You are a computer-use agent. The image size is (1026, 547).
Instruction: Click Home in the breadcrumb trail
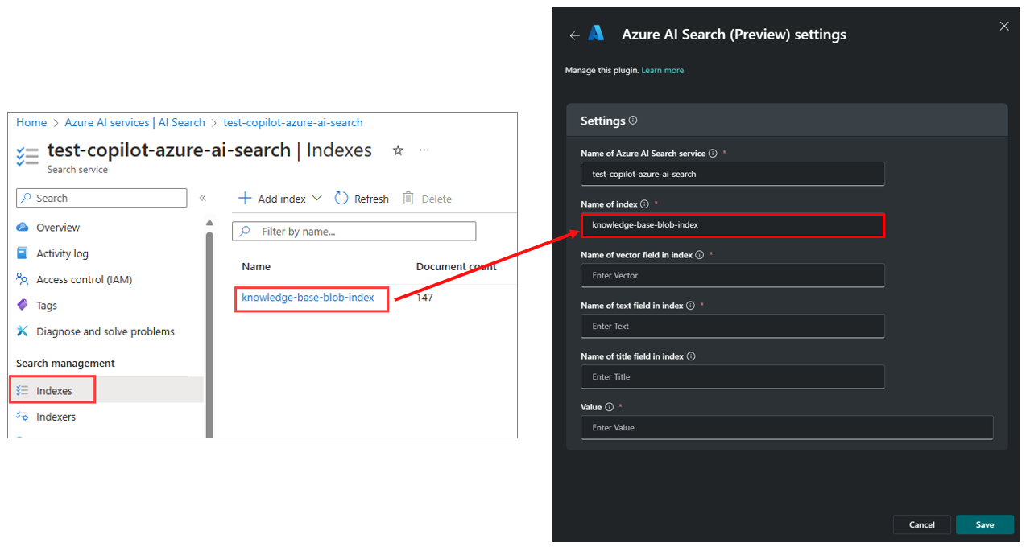point(31,122)
